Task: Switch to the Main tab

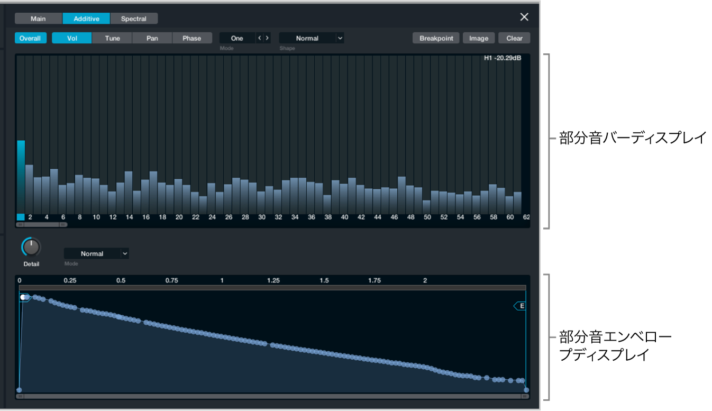Action: point(38,19)
